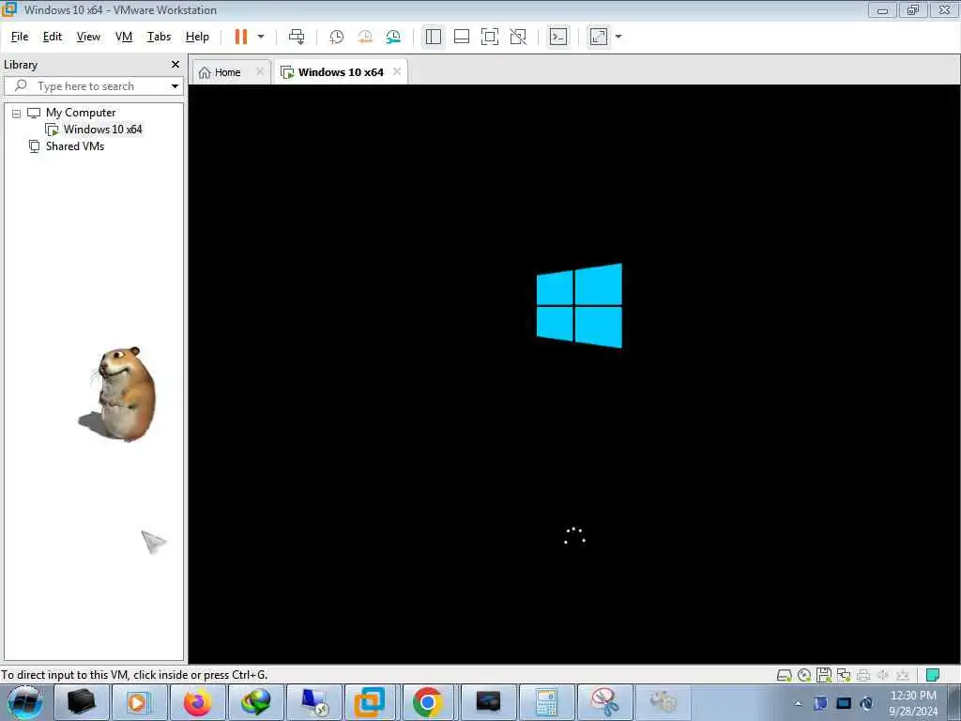This screenshot has height=721, width=961.
Task: Collapse the My Computer tree node
Action: pyautogui.click(x=17, y=114)
